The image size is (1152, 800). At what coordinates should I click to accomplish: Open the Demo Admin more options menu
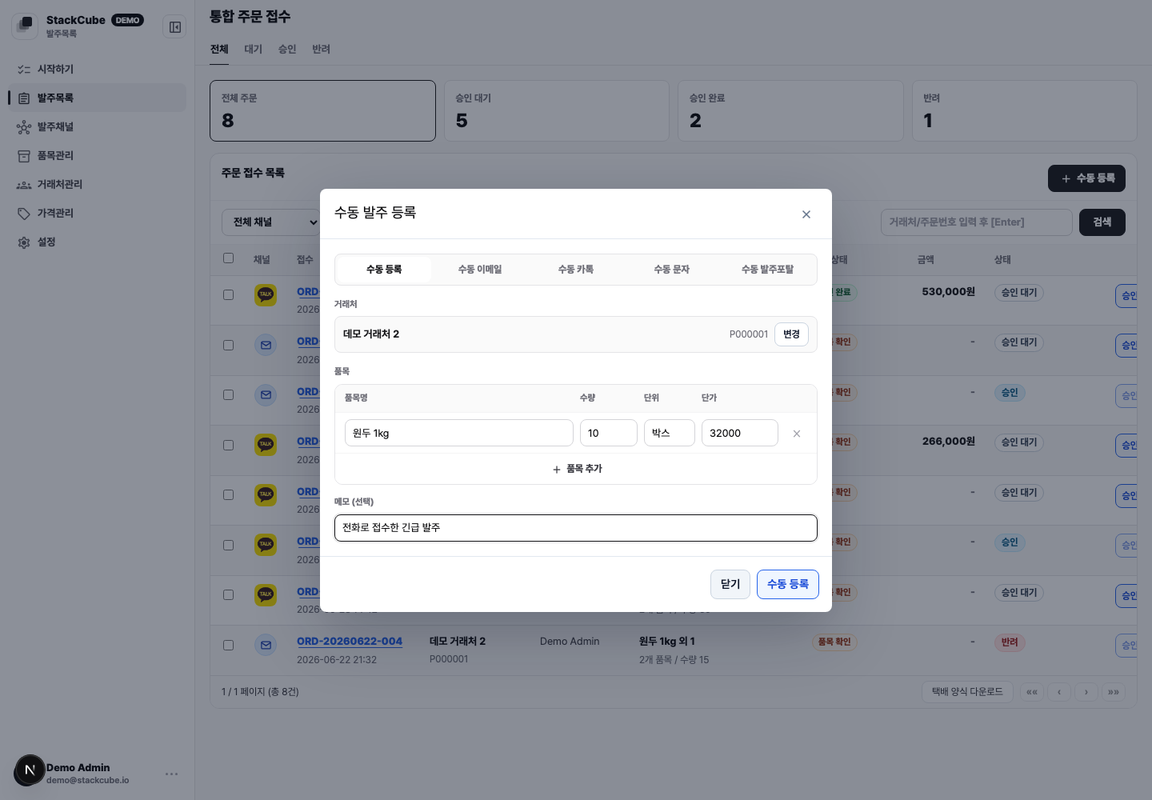tap(171, 774)
